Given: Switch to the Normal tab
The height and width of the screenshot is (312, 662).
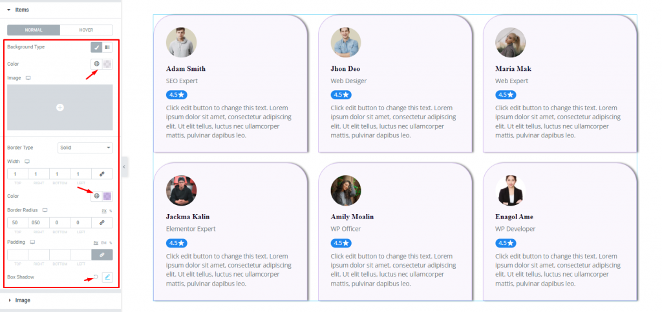Looking at the screenshot, I should click(x=34, y=30).
